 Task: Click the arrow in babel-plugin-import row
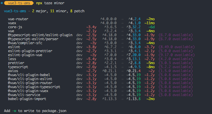(122, 99)
